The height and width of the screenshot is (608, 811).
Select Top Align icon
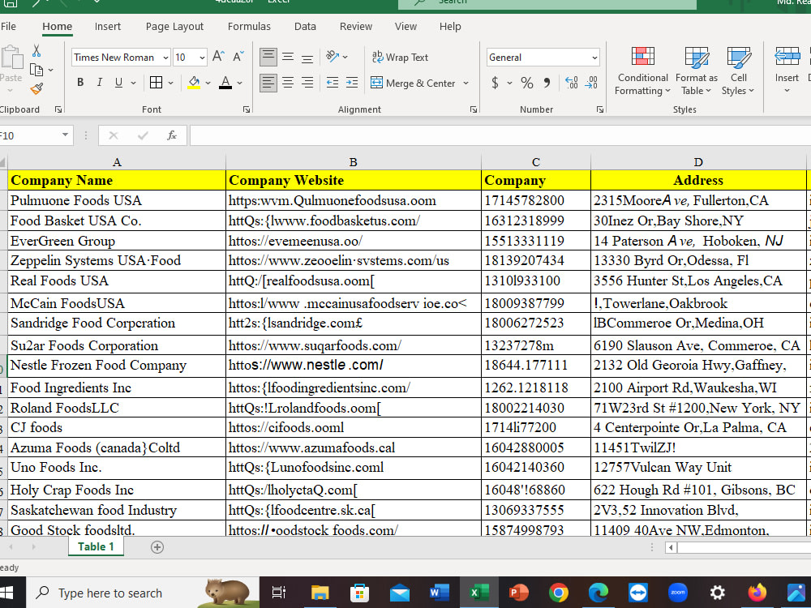pos(268,57)
